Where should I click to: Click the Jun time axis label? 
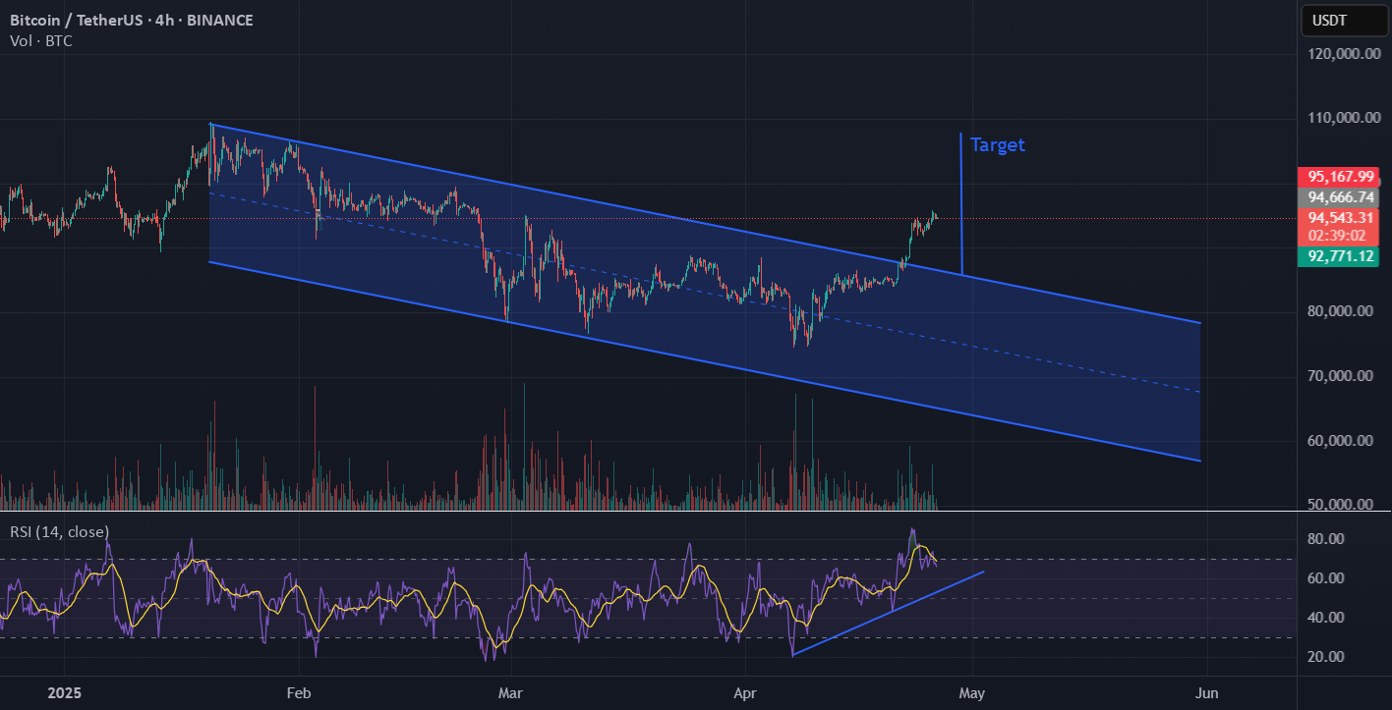[1207, 693]
